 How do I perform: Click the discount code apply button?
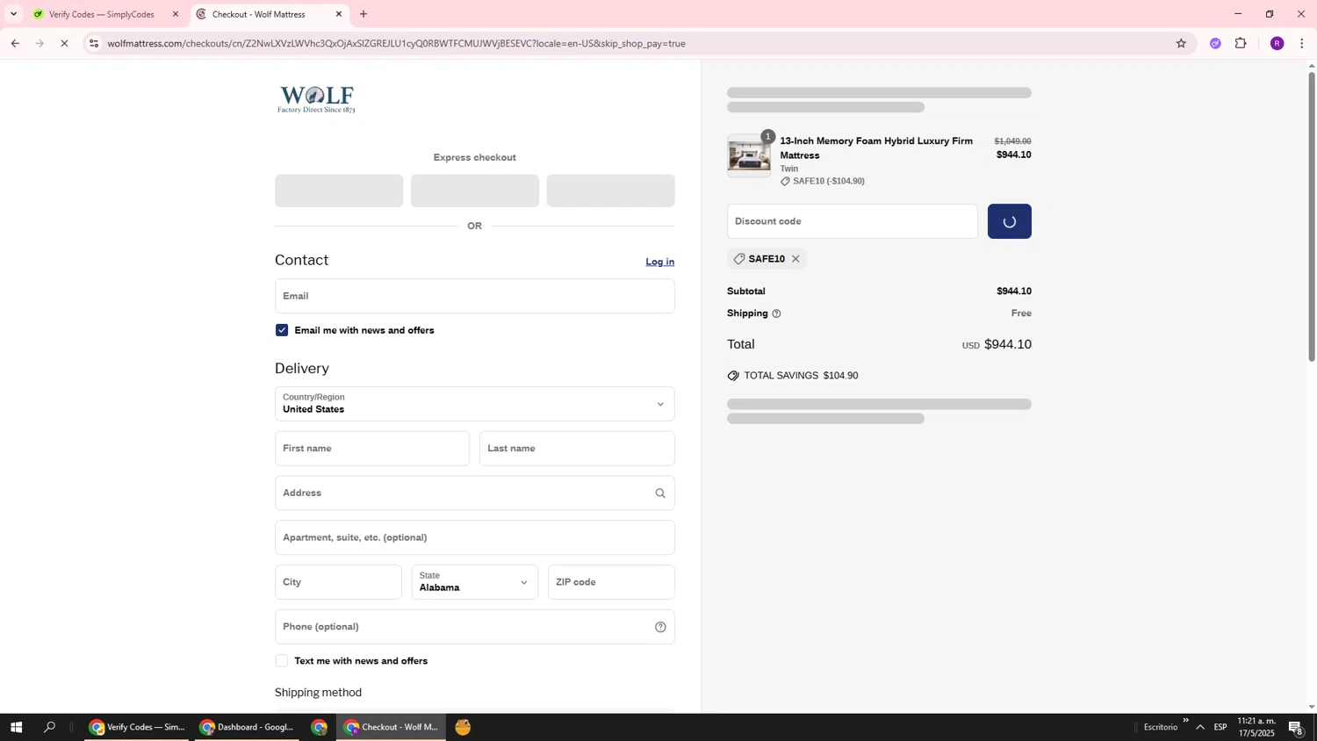[1010, 221]
